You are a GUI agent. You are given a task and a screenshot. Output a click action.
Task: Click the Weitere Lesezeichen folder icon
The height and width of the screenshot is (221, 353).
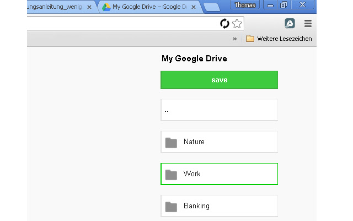coord(250,39)
